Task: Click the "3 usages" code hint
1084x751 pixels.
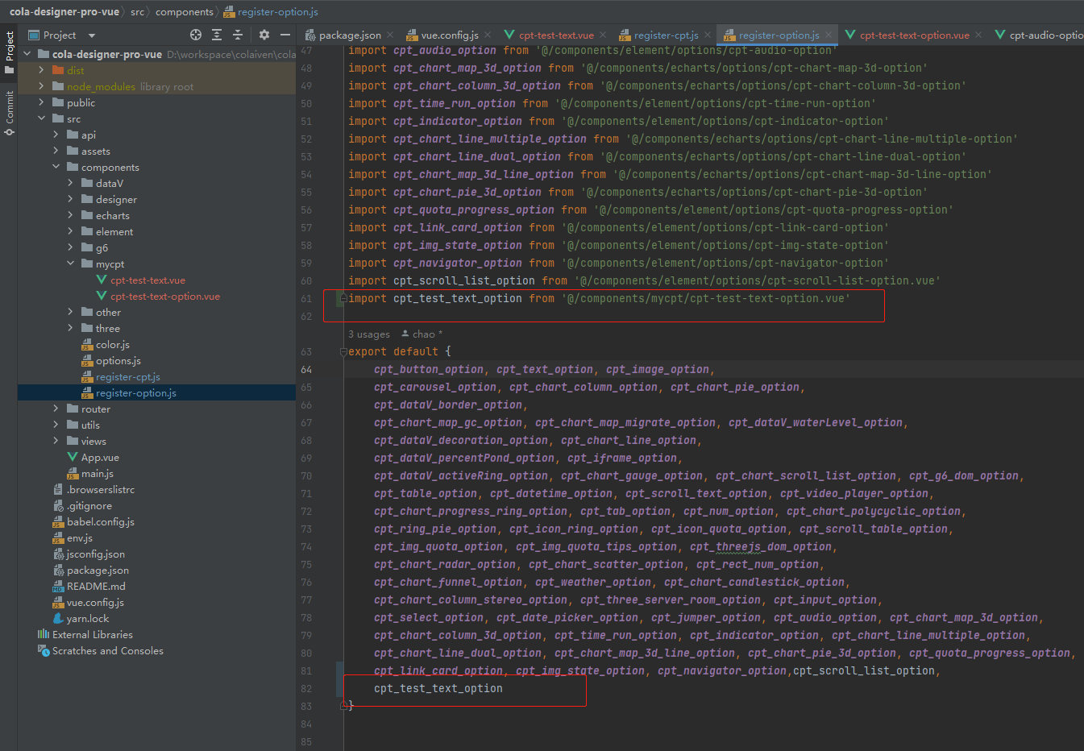Action: [x=368, y=334]
